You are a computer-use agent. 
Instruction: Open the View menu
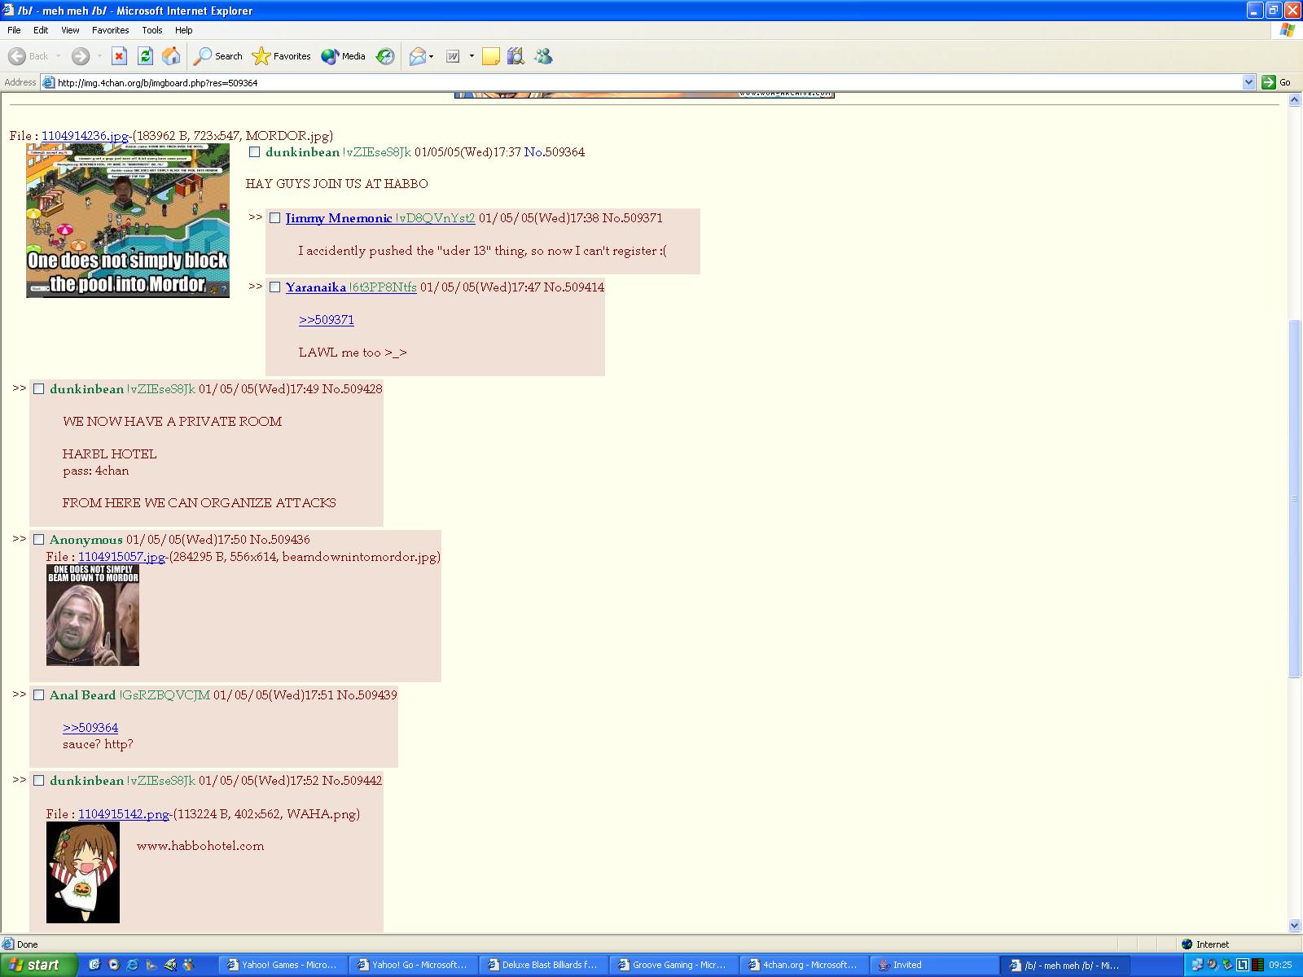70,30
